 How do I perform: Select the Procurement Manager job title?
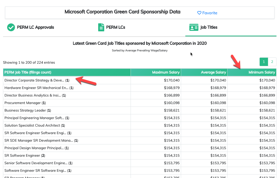point(25,103)
